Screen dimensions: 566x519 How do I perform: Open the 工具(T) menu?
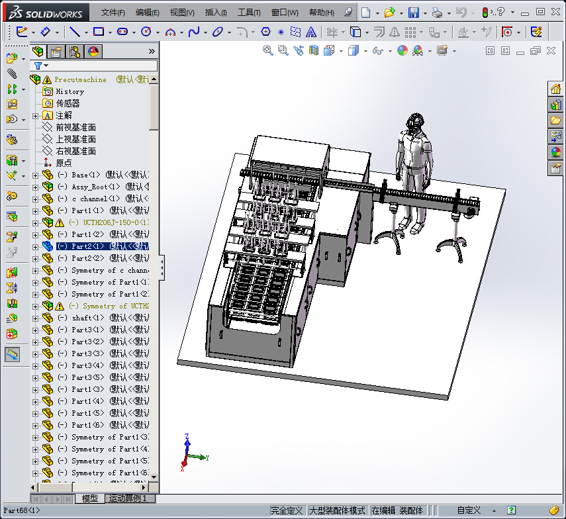point(249,13)
